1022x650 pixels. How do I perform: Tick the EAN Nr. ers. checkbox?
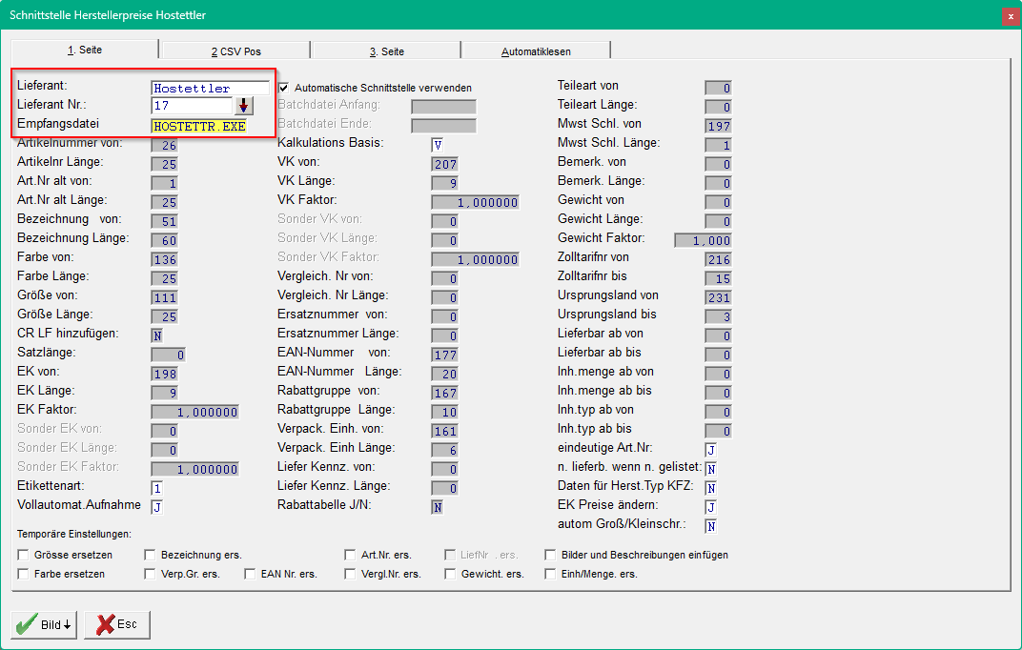(x=251, y=574)
